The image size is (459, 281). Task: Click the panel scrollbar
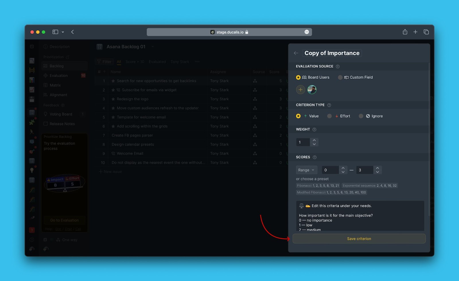(429, 140)
